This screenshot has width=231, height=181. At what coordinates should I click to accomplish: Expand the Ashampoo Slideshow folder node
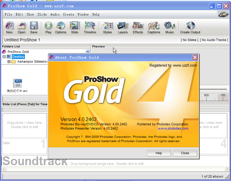click(x=9, y=61)
